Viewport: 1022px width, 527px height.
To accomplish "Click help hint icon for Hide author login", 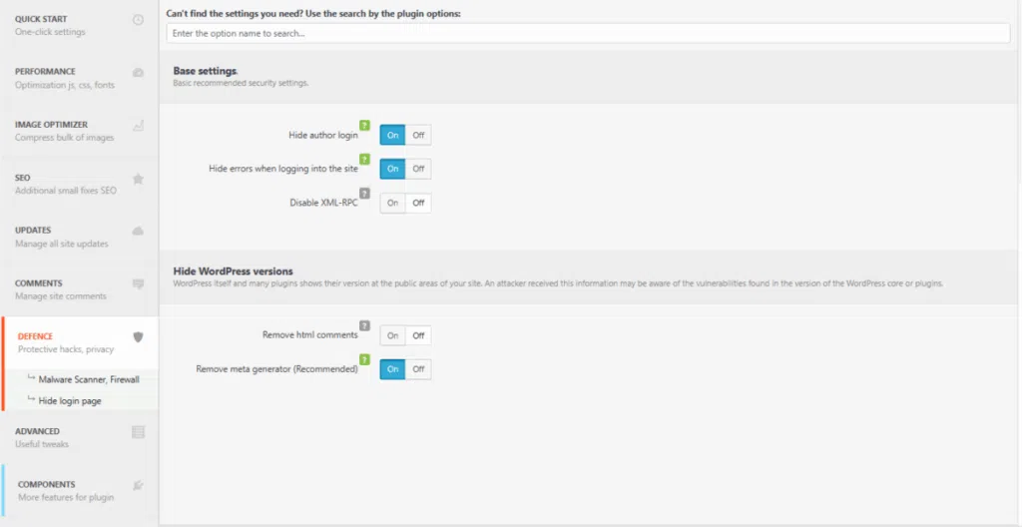I will point(364,125).
